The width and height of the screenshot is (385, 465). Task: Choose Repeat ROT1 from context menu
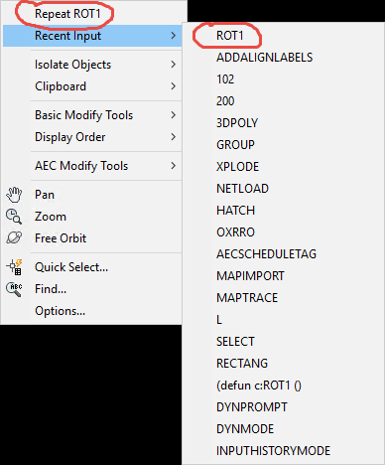[67, 14]
